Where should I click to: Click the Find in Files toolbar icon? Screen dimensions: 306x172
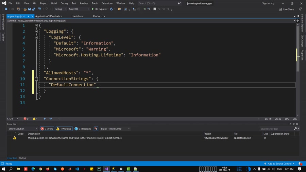119,9
